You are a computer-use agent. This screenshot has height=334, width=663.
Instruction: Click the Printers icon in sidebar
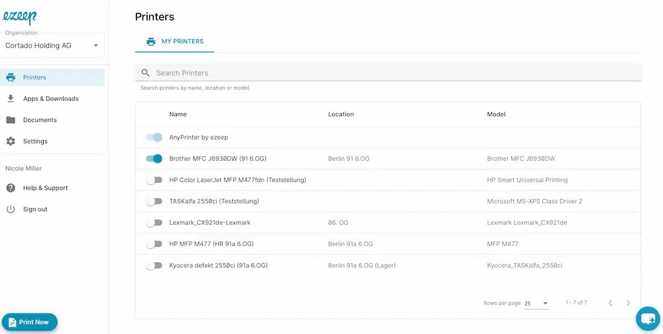pyautogui.click(x=11, y=77)
